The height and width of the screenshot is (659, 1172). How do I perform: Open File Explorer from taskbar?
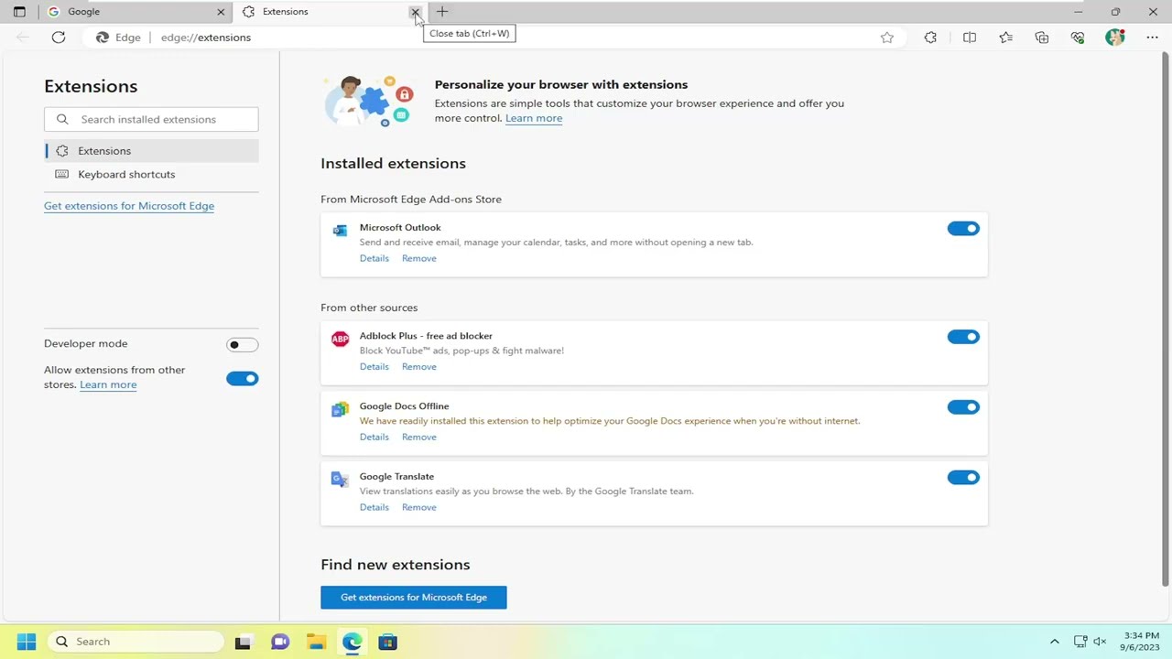click(316, 643)
